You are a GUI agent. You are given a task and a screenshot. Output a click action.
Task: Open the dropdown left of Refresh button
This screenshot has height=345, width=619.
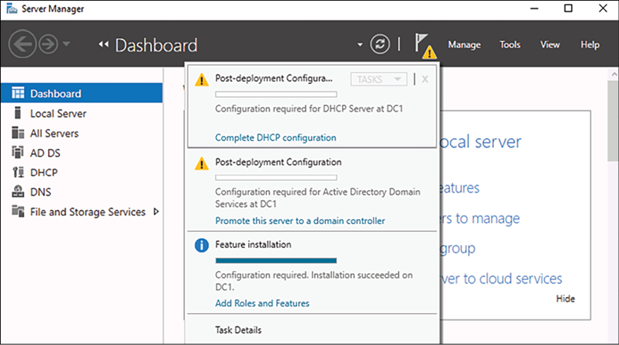(360, 45)
